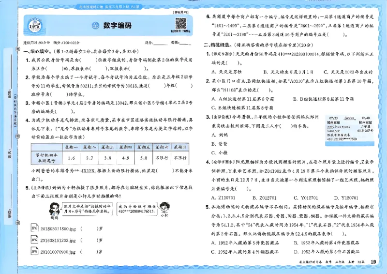Click the train ticket picture
Screen dimensions: 387x274
coord(349,130)
